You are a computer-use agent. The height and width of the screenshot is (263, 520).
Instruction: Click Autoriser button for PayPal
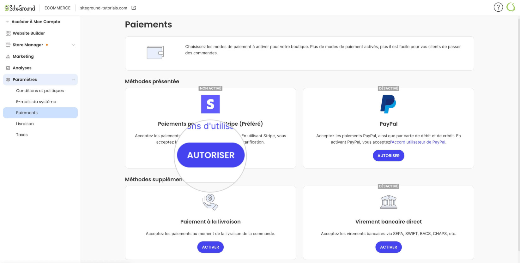pos(388,156)
